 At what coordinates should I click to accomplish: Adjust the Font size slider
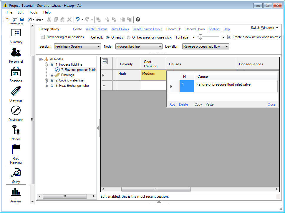200,37
